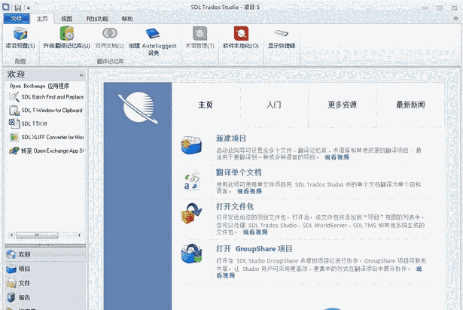Launch SDL Batch Find and Replace
This screenshot has height=310, width=463.
(46, 97)
